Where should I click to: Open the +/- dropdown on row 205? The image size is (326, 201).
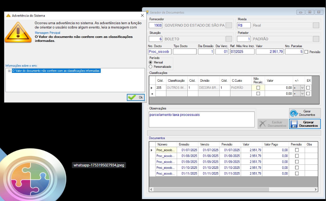point(302,88)
